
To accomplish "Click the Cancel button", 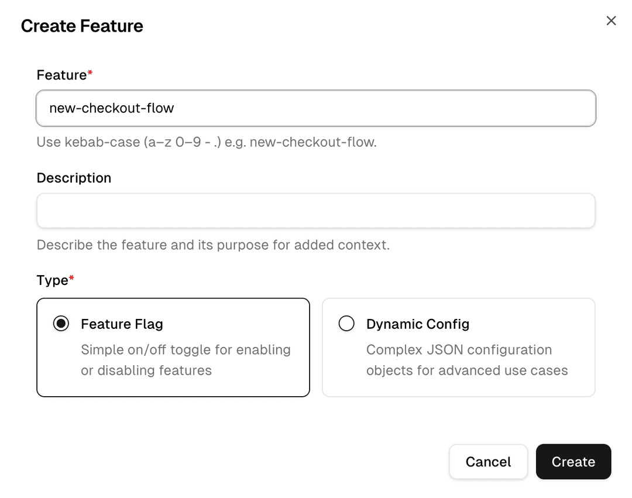I will click(488, 462).
